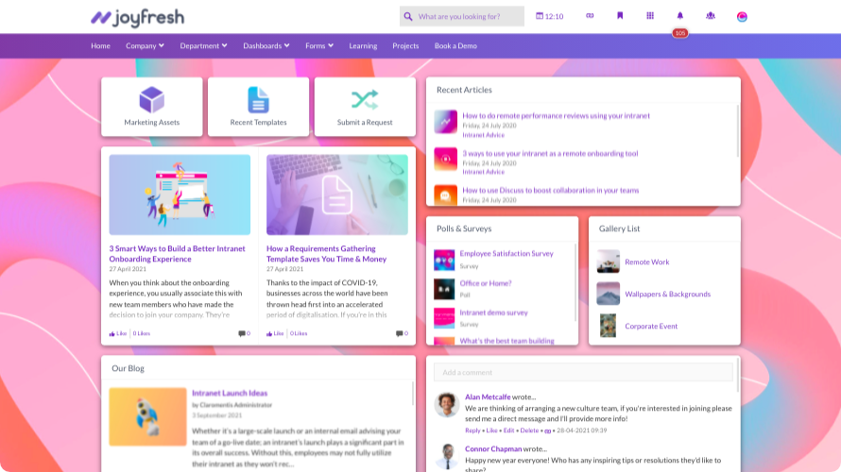Open the people directory icon

[x=711, y=16]
